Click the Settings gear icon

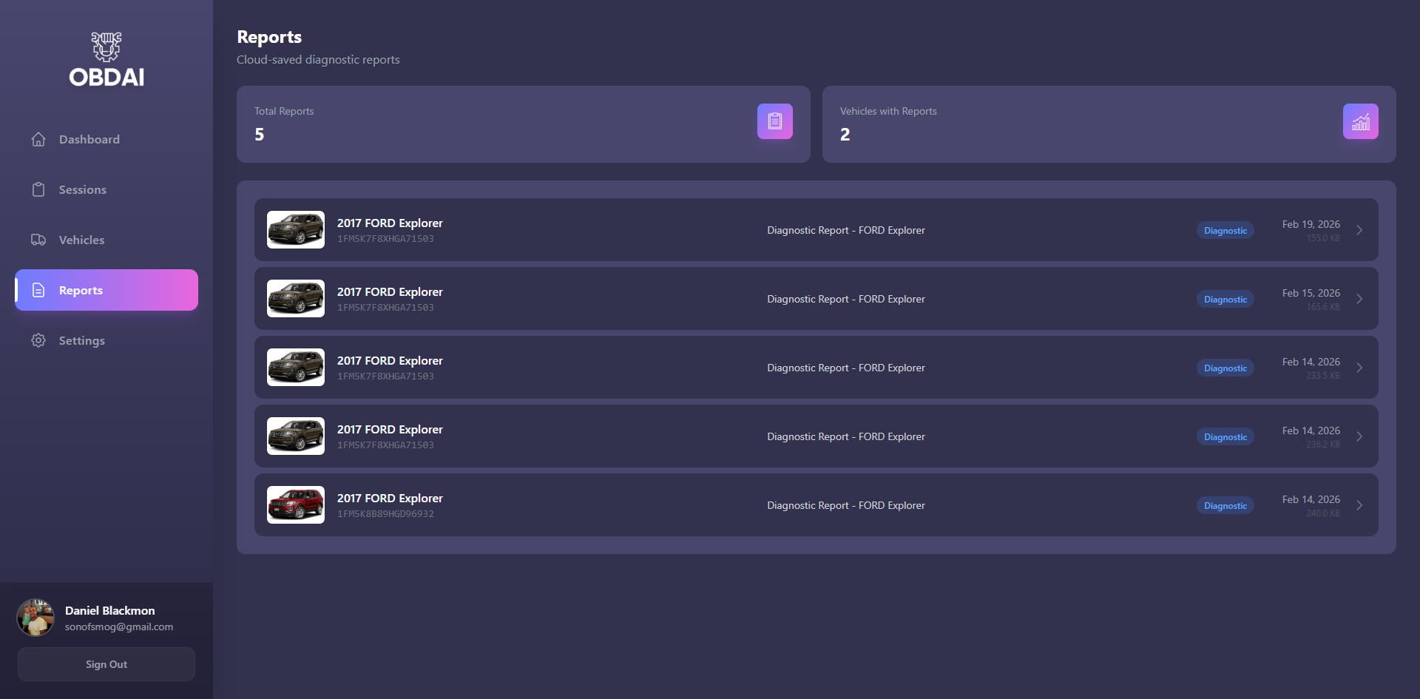(38, 340)
